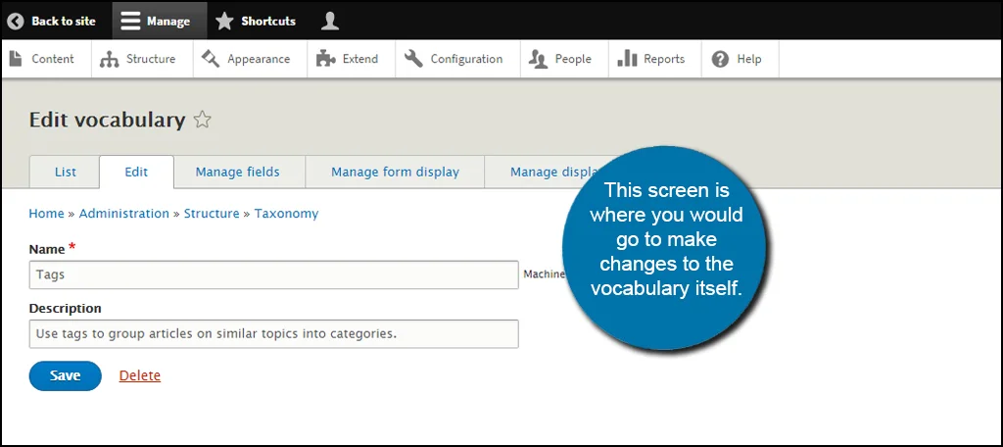View Reports from the toolbar
The image size is (1003, 447).
[x=651, y=59]
